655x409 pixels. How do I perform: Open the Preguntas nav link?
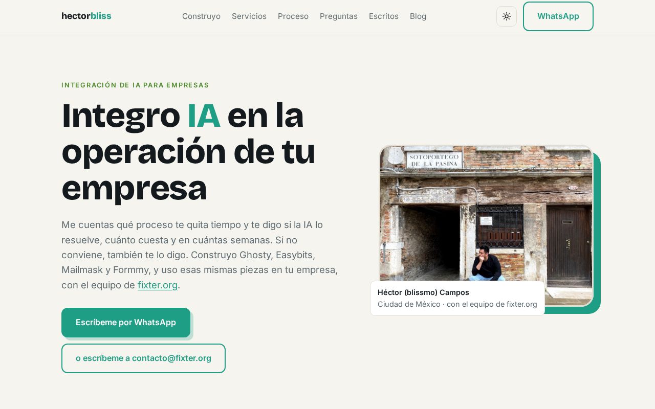(339, 16)
